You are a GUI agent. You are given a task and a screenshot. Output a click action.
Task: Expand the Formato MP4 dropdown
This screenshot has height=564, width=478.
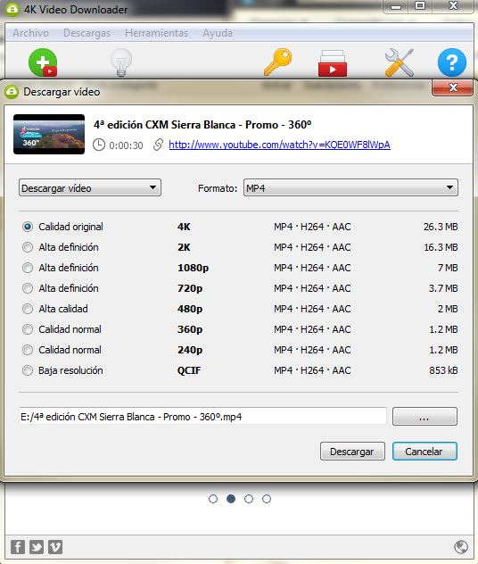tap(350, 187)
